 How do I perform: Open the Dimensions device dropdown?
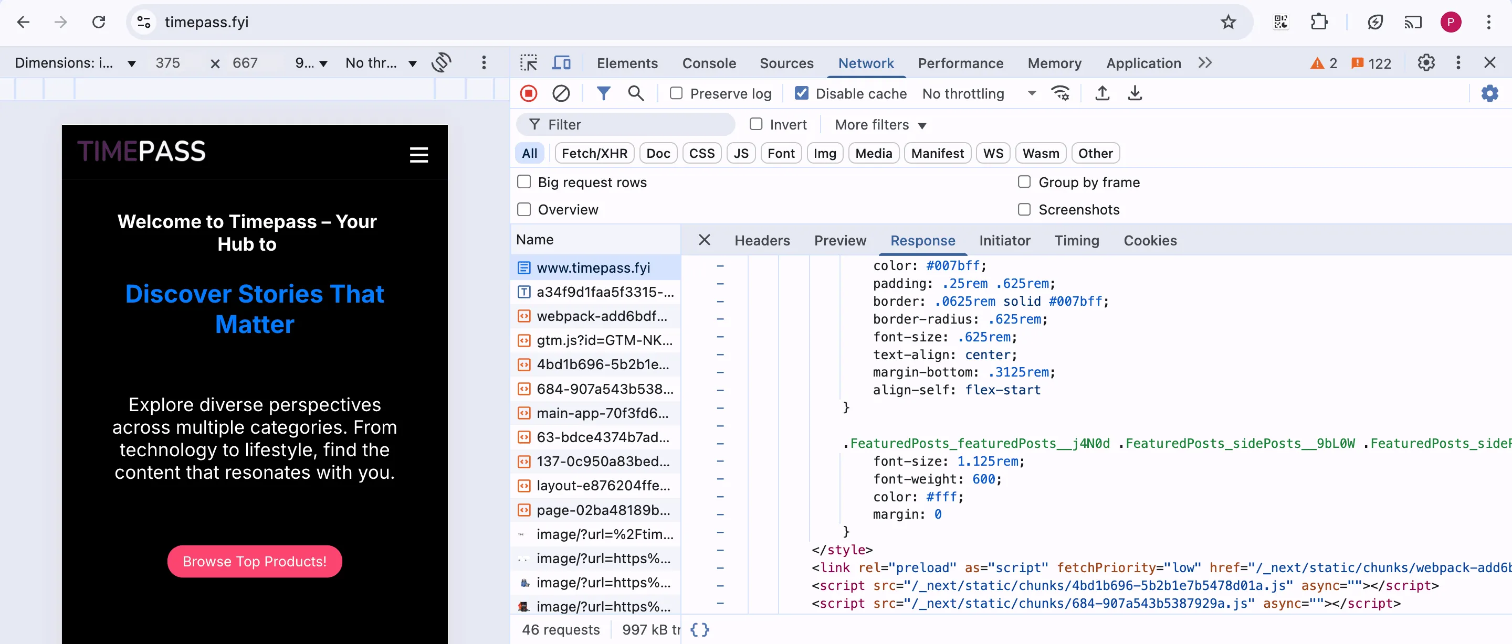[75, 63]
